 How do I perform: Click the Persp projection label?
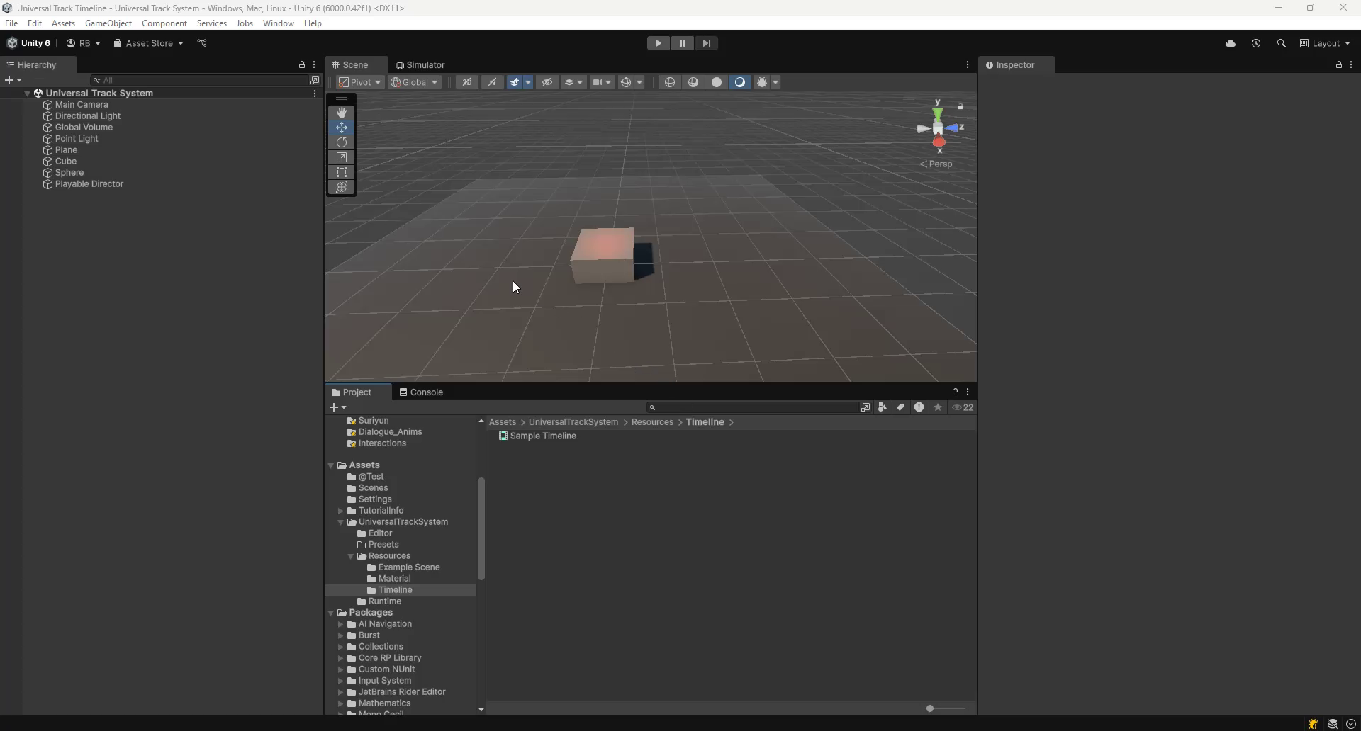[936, 164]
